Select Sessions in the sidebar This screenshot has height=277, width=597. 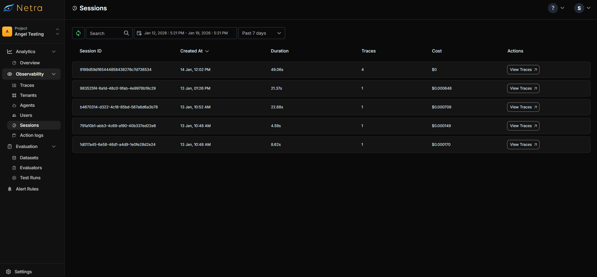[x=34, y=125]
